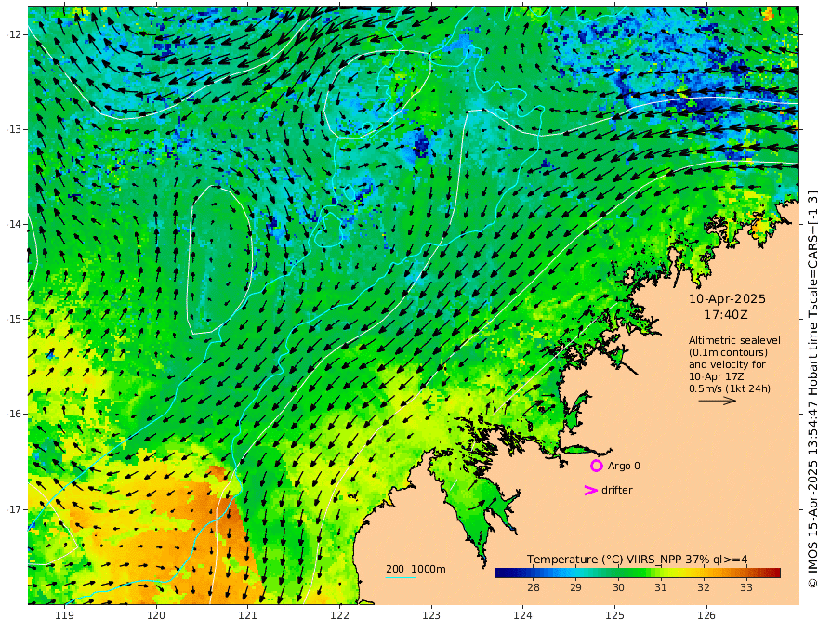Click the colorbar tick label 32
Viewport: 818px width, 632px height.
[704, 587]
